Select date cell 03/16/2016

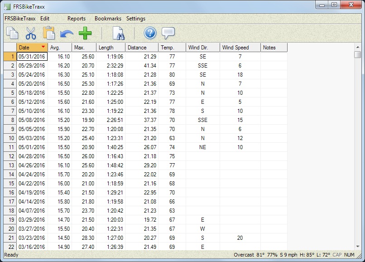point(32,247)
